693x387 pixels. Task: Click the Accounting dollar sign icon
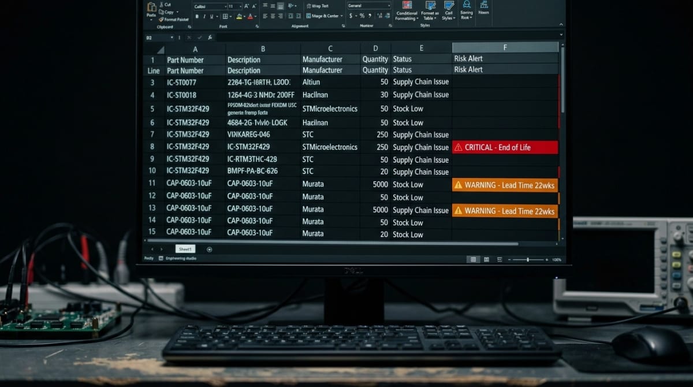(351, 15)
